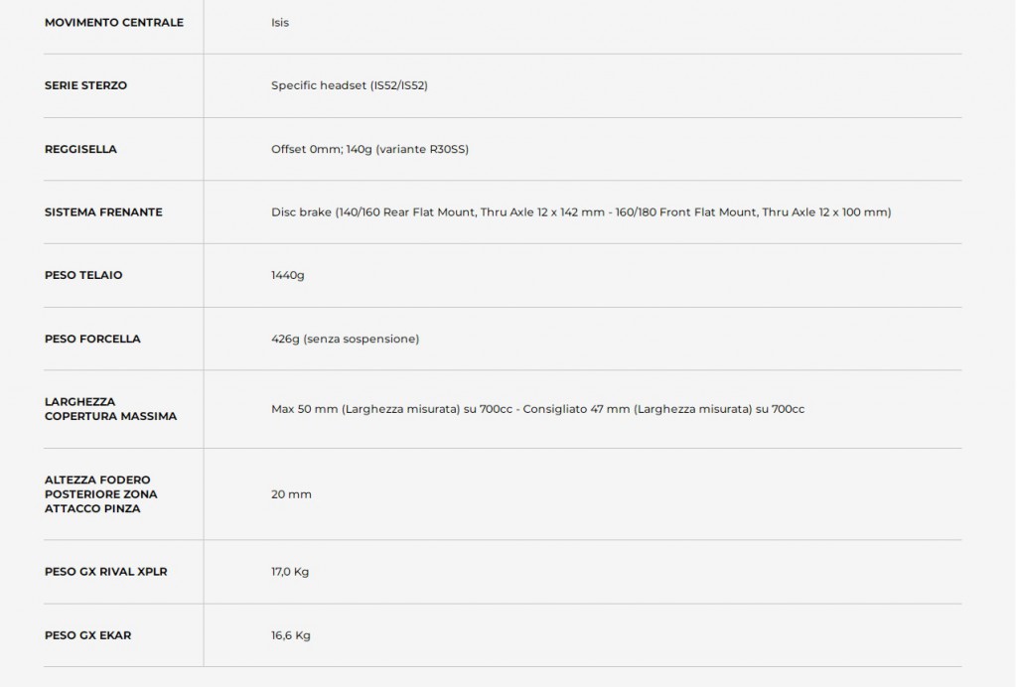Select the PESO GX RIVAL XPLR label
This screenshot has width=1017, height=687.
[x=105, y=572]
